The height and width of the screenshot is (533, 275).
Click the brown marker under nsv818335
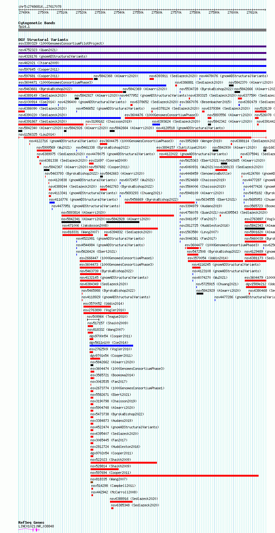click(92, 482)
